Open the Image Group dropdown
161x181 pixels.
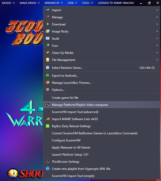click(30, 3)
